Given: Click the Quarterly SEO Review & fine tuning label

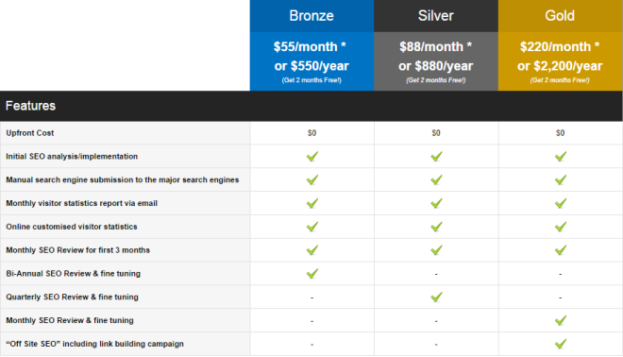Looking at the screenshot, I should pyautogui.click(x=72, y=297).
